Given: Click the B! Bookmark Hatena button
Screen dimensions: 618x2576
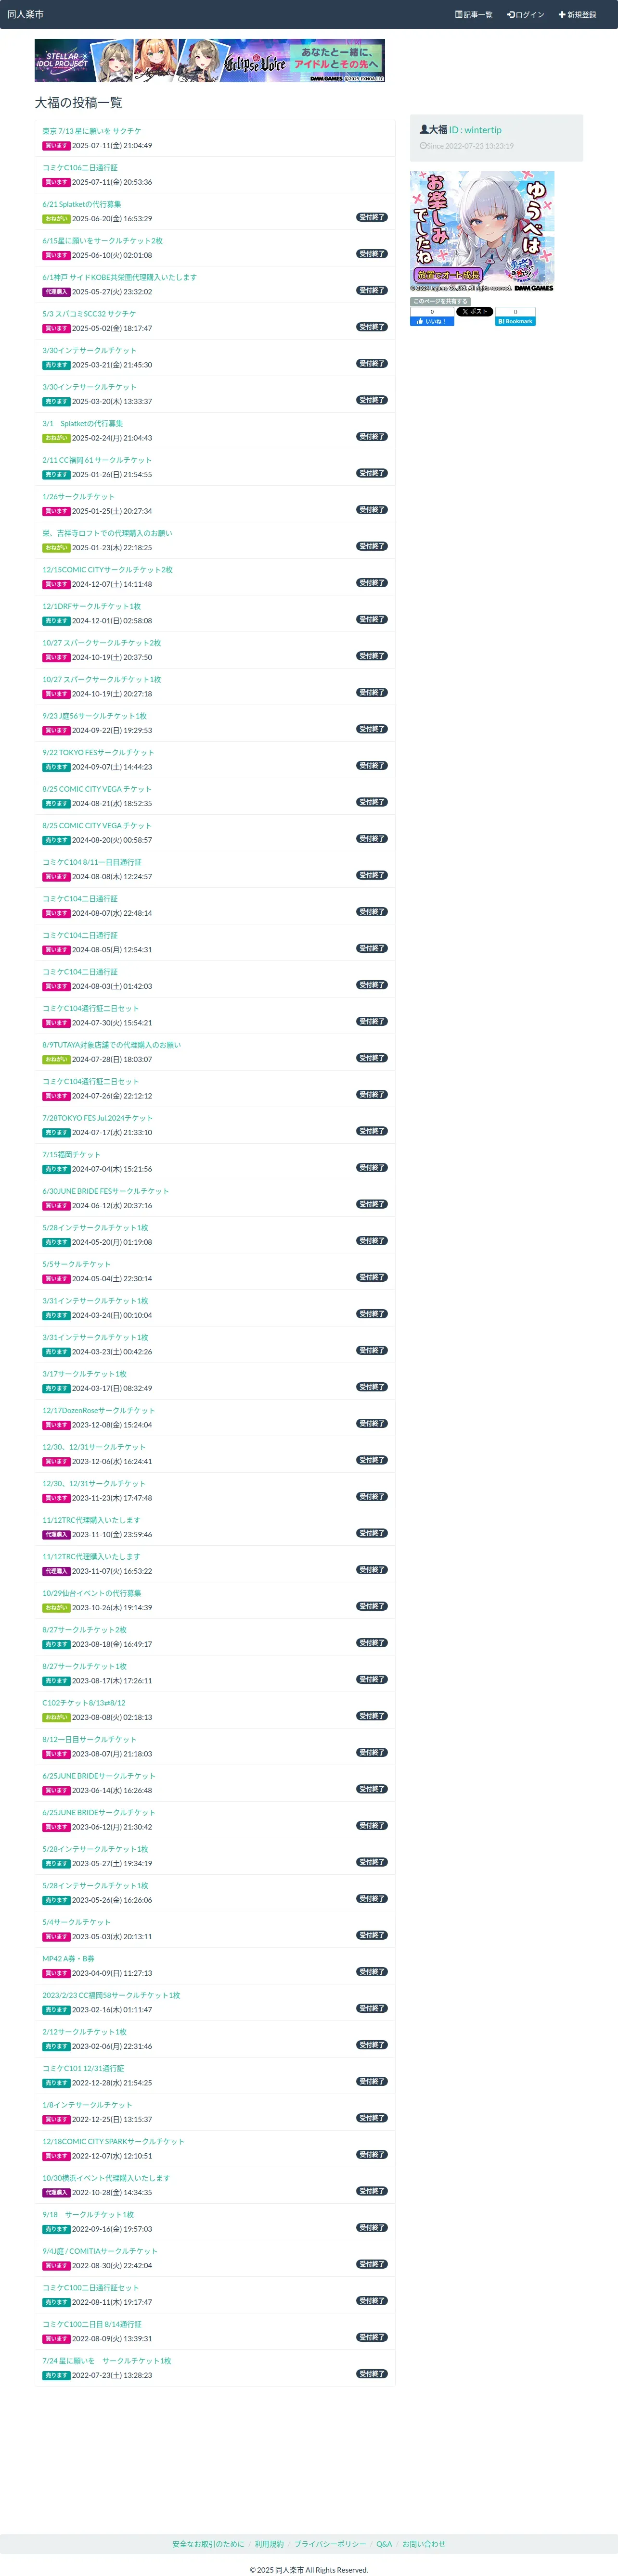Looking at the screenshot, I should pyautogui.click(x=515, y=321).
